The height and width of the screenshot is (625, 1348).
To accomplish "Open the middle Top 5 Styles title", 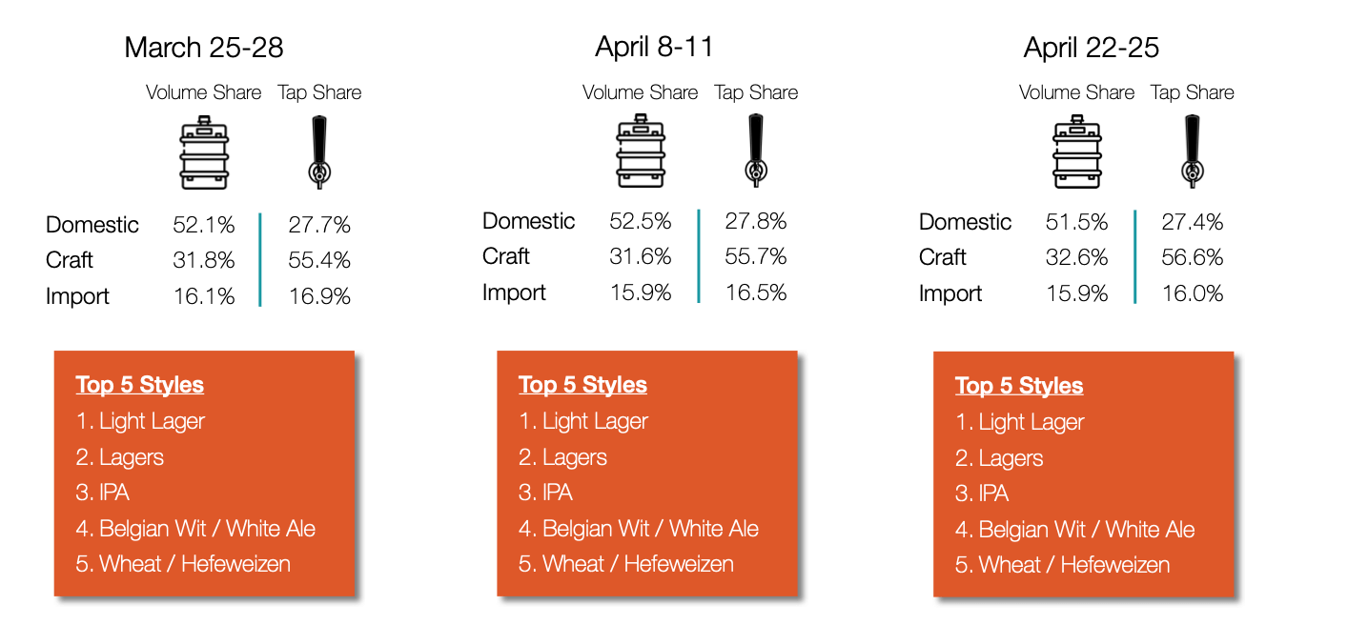I will click(582, 385).
